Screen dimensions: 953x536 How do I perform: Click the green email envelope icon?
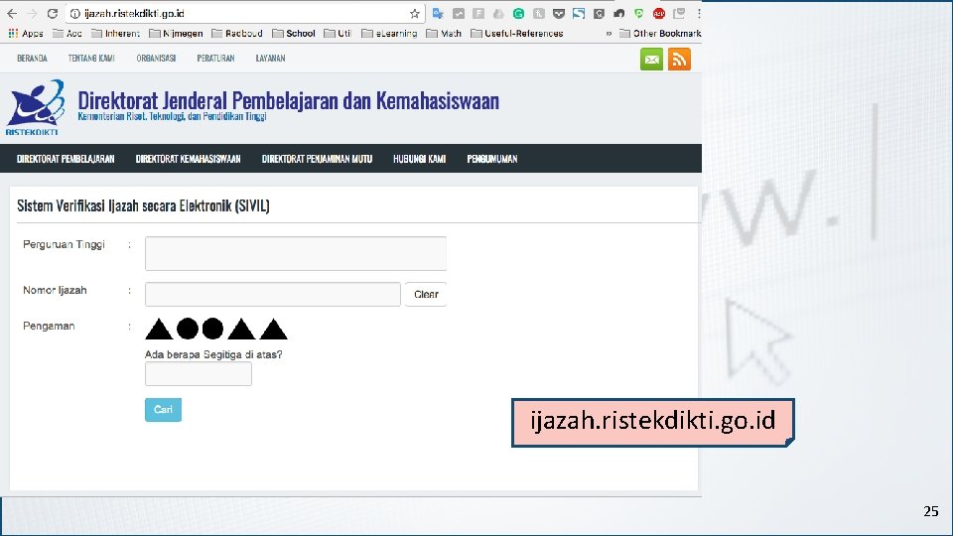coord(651,60)
